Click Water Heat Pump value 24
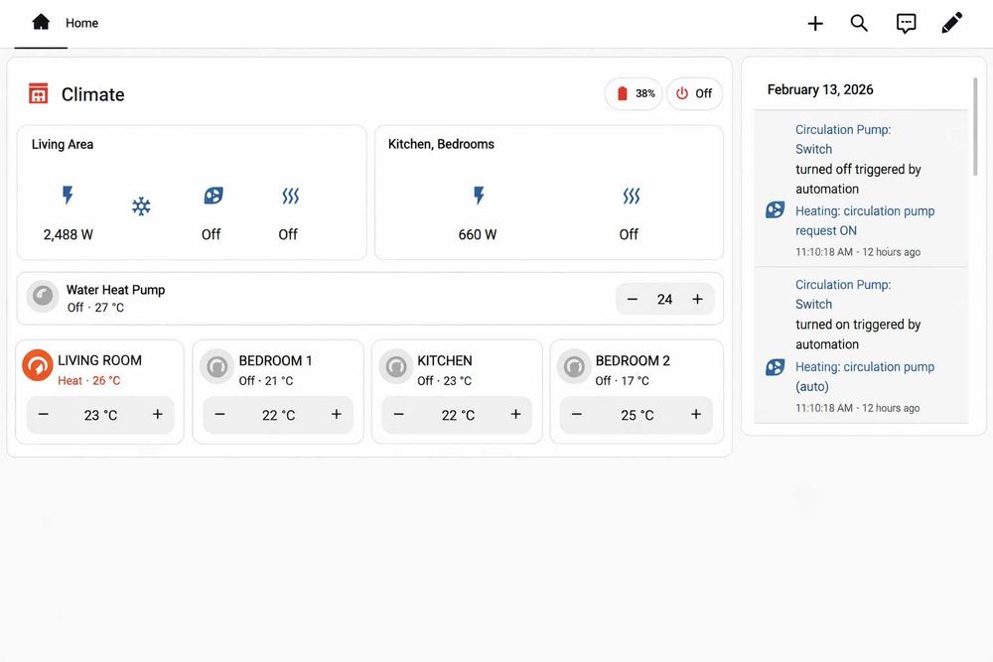 pyautogui.click(x=664, y=300)
